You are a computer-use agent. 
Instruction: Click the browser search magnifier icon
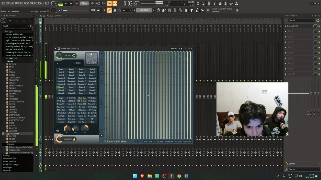point(3,20)
